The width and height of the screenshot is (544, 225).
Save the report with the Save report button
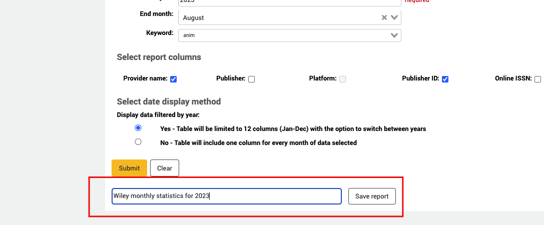pyautogui.click(x=372, y=196)
